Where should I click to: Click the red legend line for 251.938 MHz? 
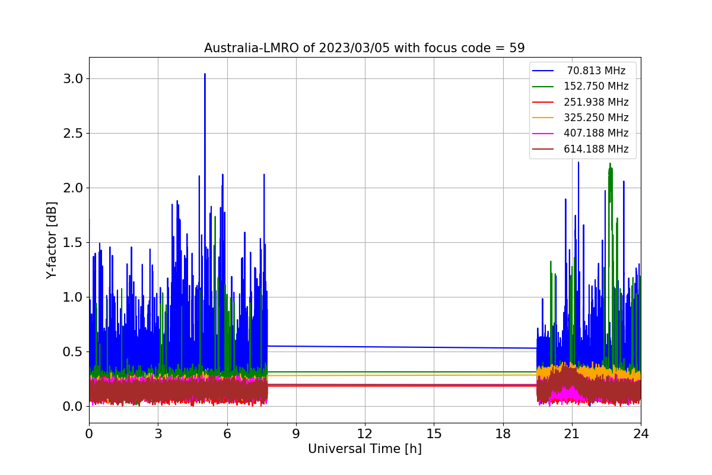tap(543, 102)
